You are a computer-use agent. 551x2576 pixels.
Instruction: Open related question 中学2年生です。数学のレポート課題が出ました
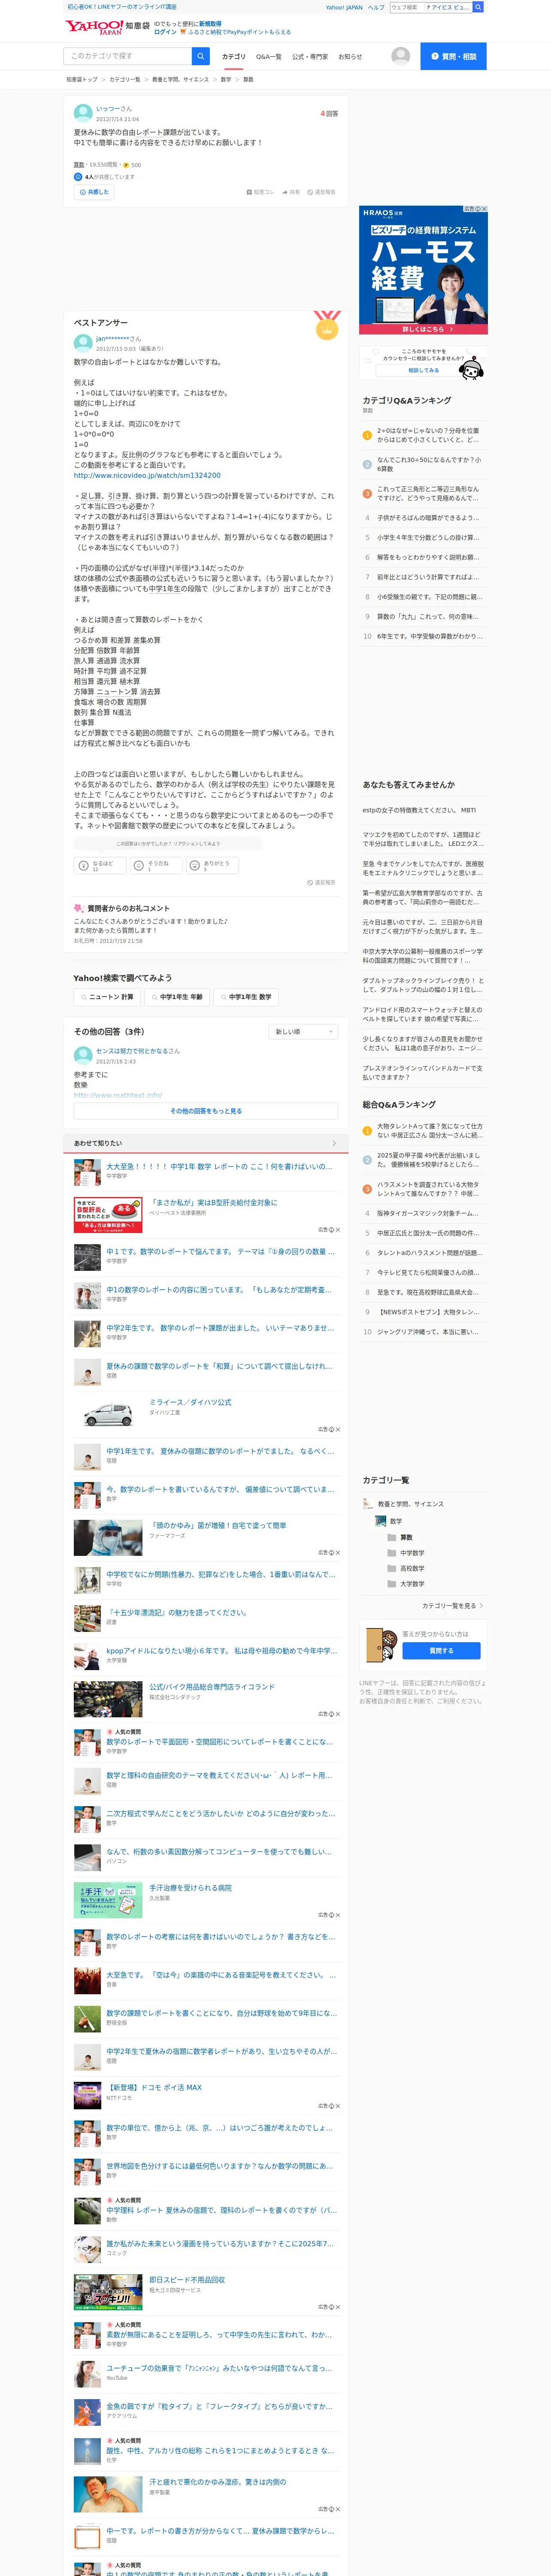point(220,1328)
